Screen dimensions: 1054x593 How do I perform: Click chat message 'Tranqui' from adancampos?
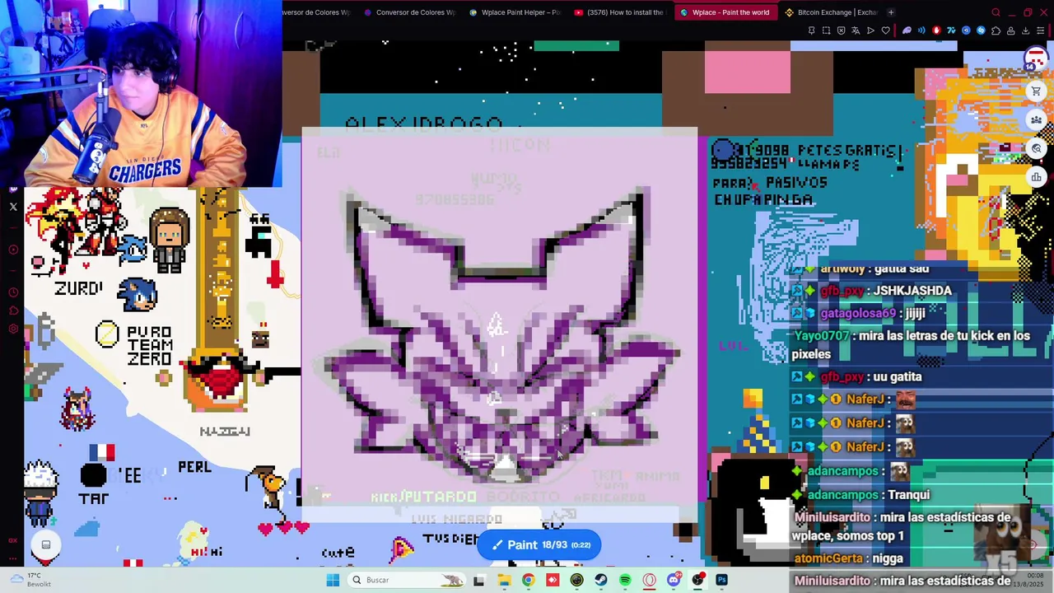[908, 494]
